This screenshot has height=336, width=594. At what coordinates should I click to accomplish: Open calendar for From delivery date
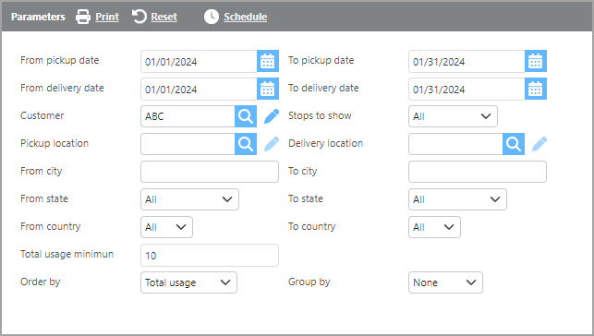coord(268,89)
